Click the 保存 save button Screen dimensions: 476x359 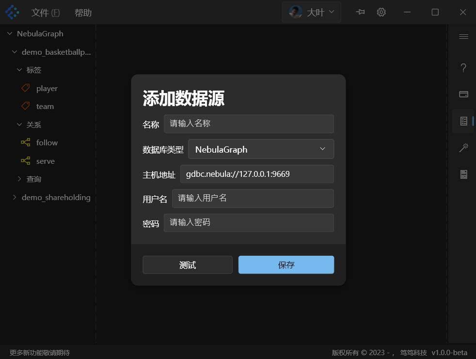click(x=286, y=265)
